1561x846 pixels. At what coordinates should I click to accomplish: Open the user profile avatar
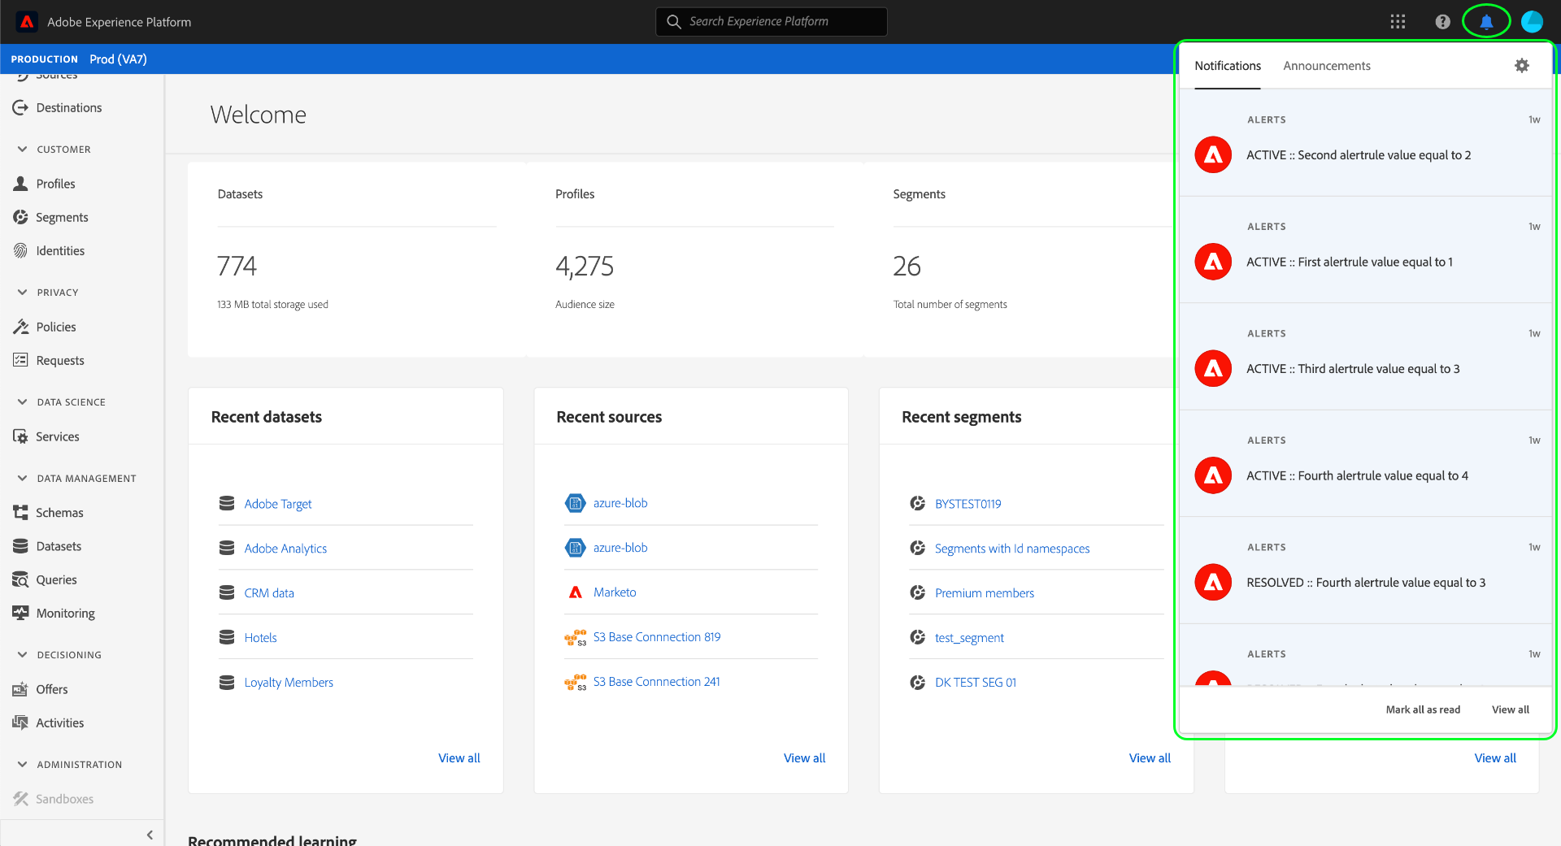click(1532, 22)
